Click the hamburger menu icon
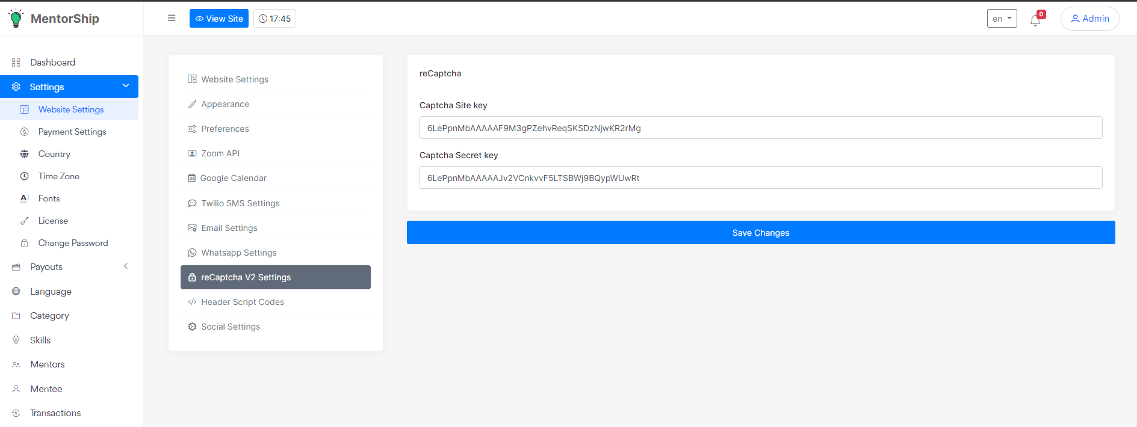 point(172,18)
